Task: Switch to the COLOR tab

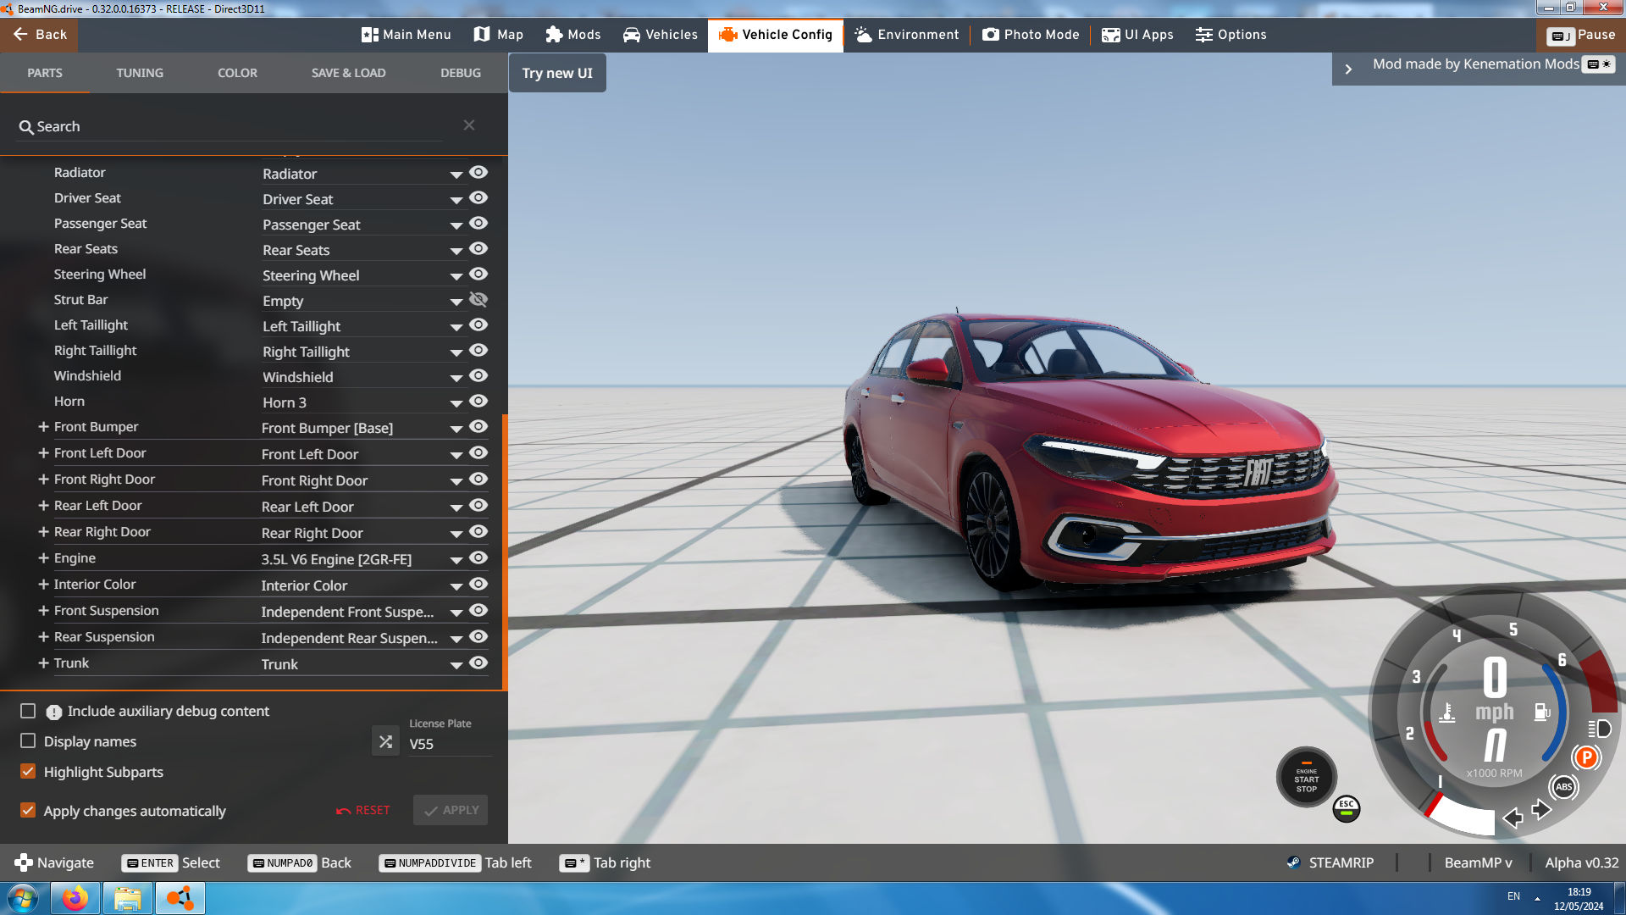Action: tap(237, 73)
